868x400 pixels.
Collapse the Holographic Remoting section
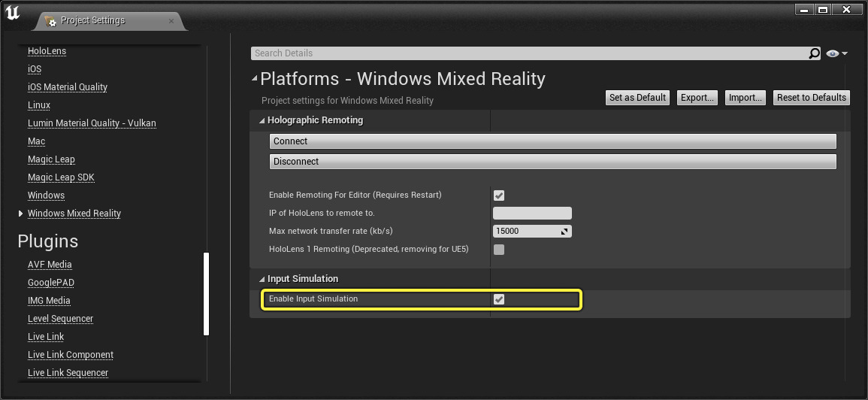pos(262,120)
